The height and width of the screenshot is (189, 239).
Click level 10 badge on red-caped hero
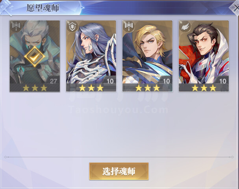[x=222, y=81]
